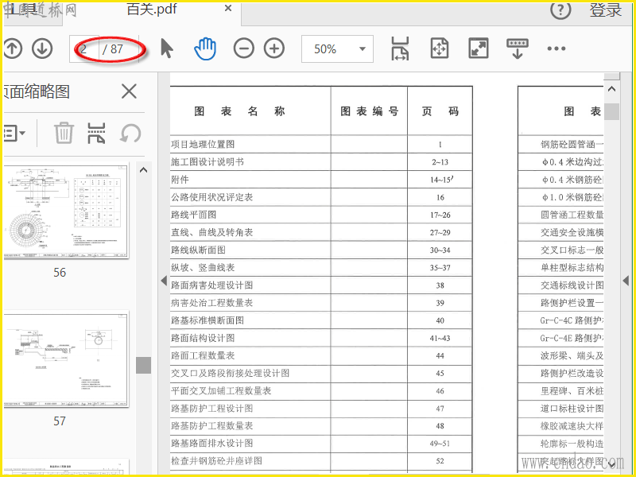Collapse left panel with the triangle

(164, 281)
